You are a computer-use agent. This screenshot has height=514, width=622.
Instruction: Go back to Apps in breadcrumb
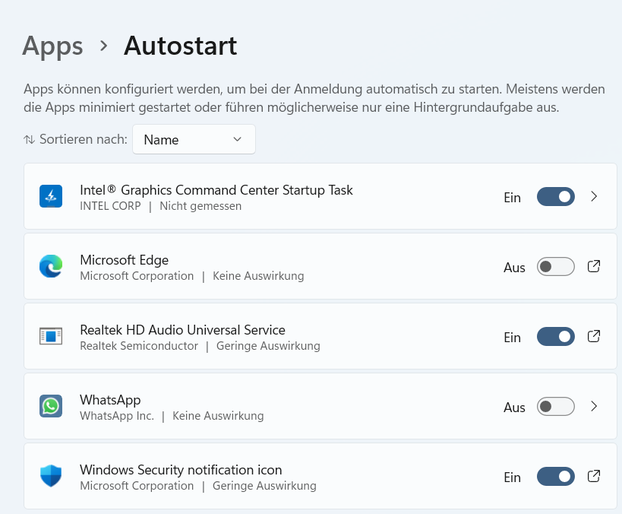(52, 46)
